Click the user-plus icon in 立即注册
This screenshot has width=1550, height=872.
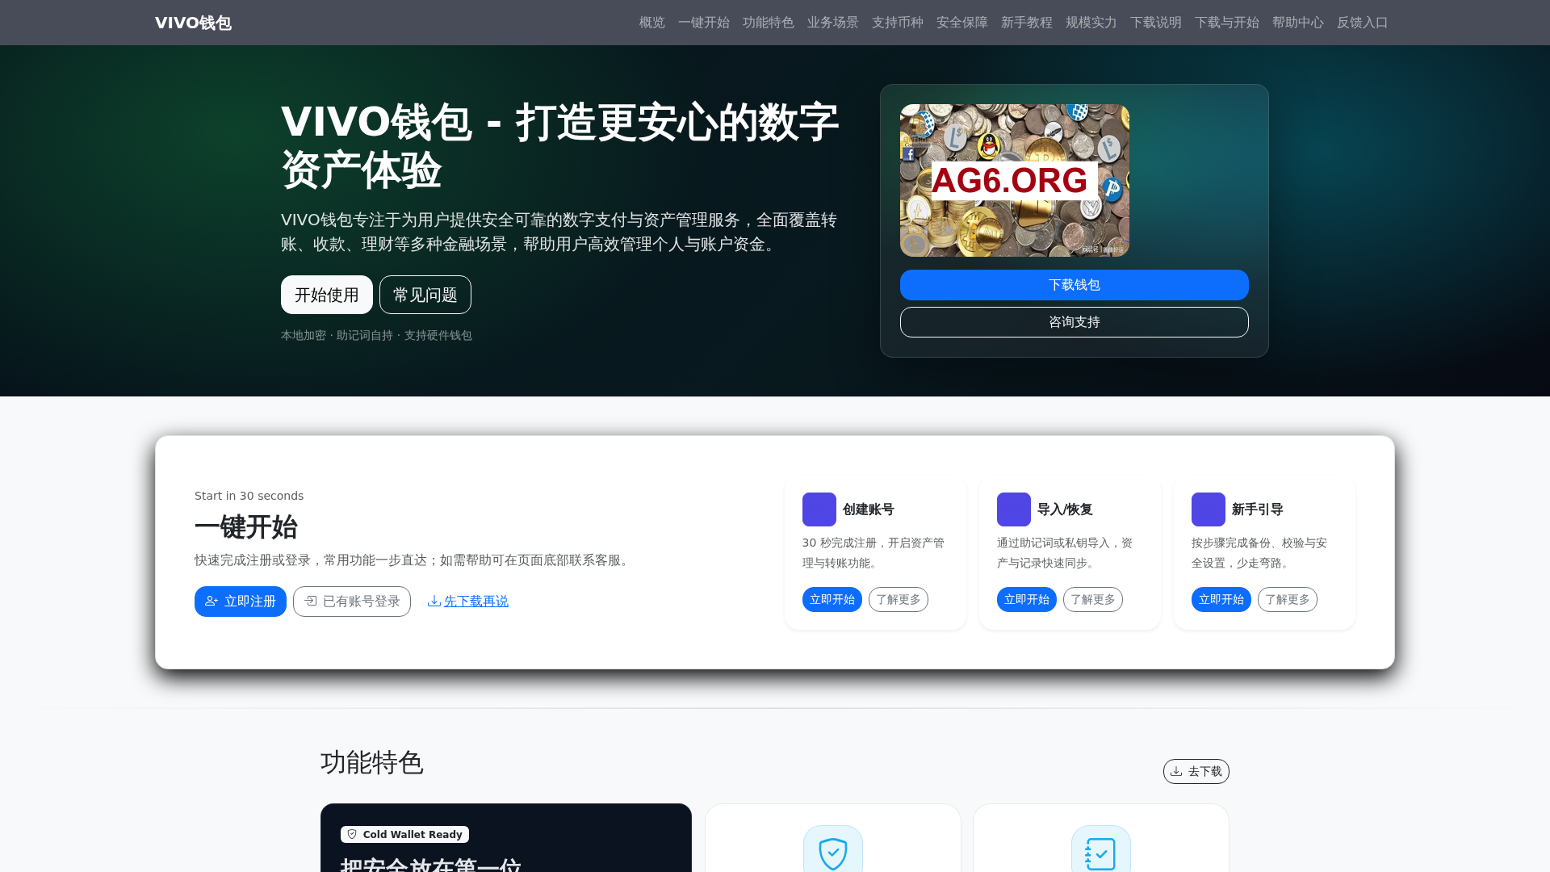click(x=212, y=602)
